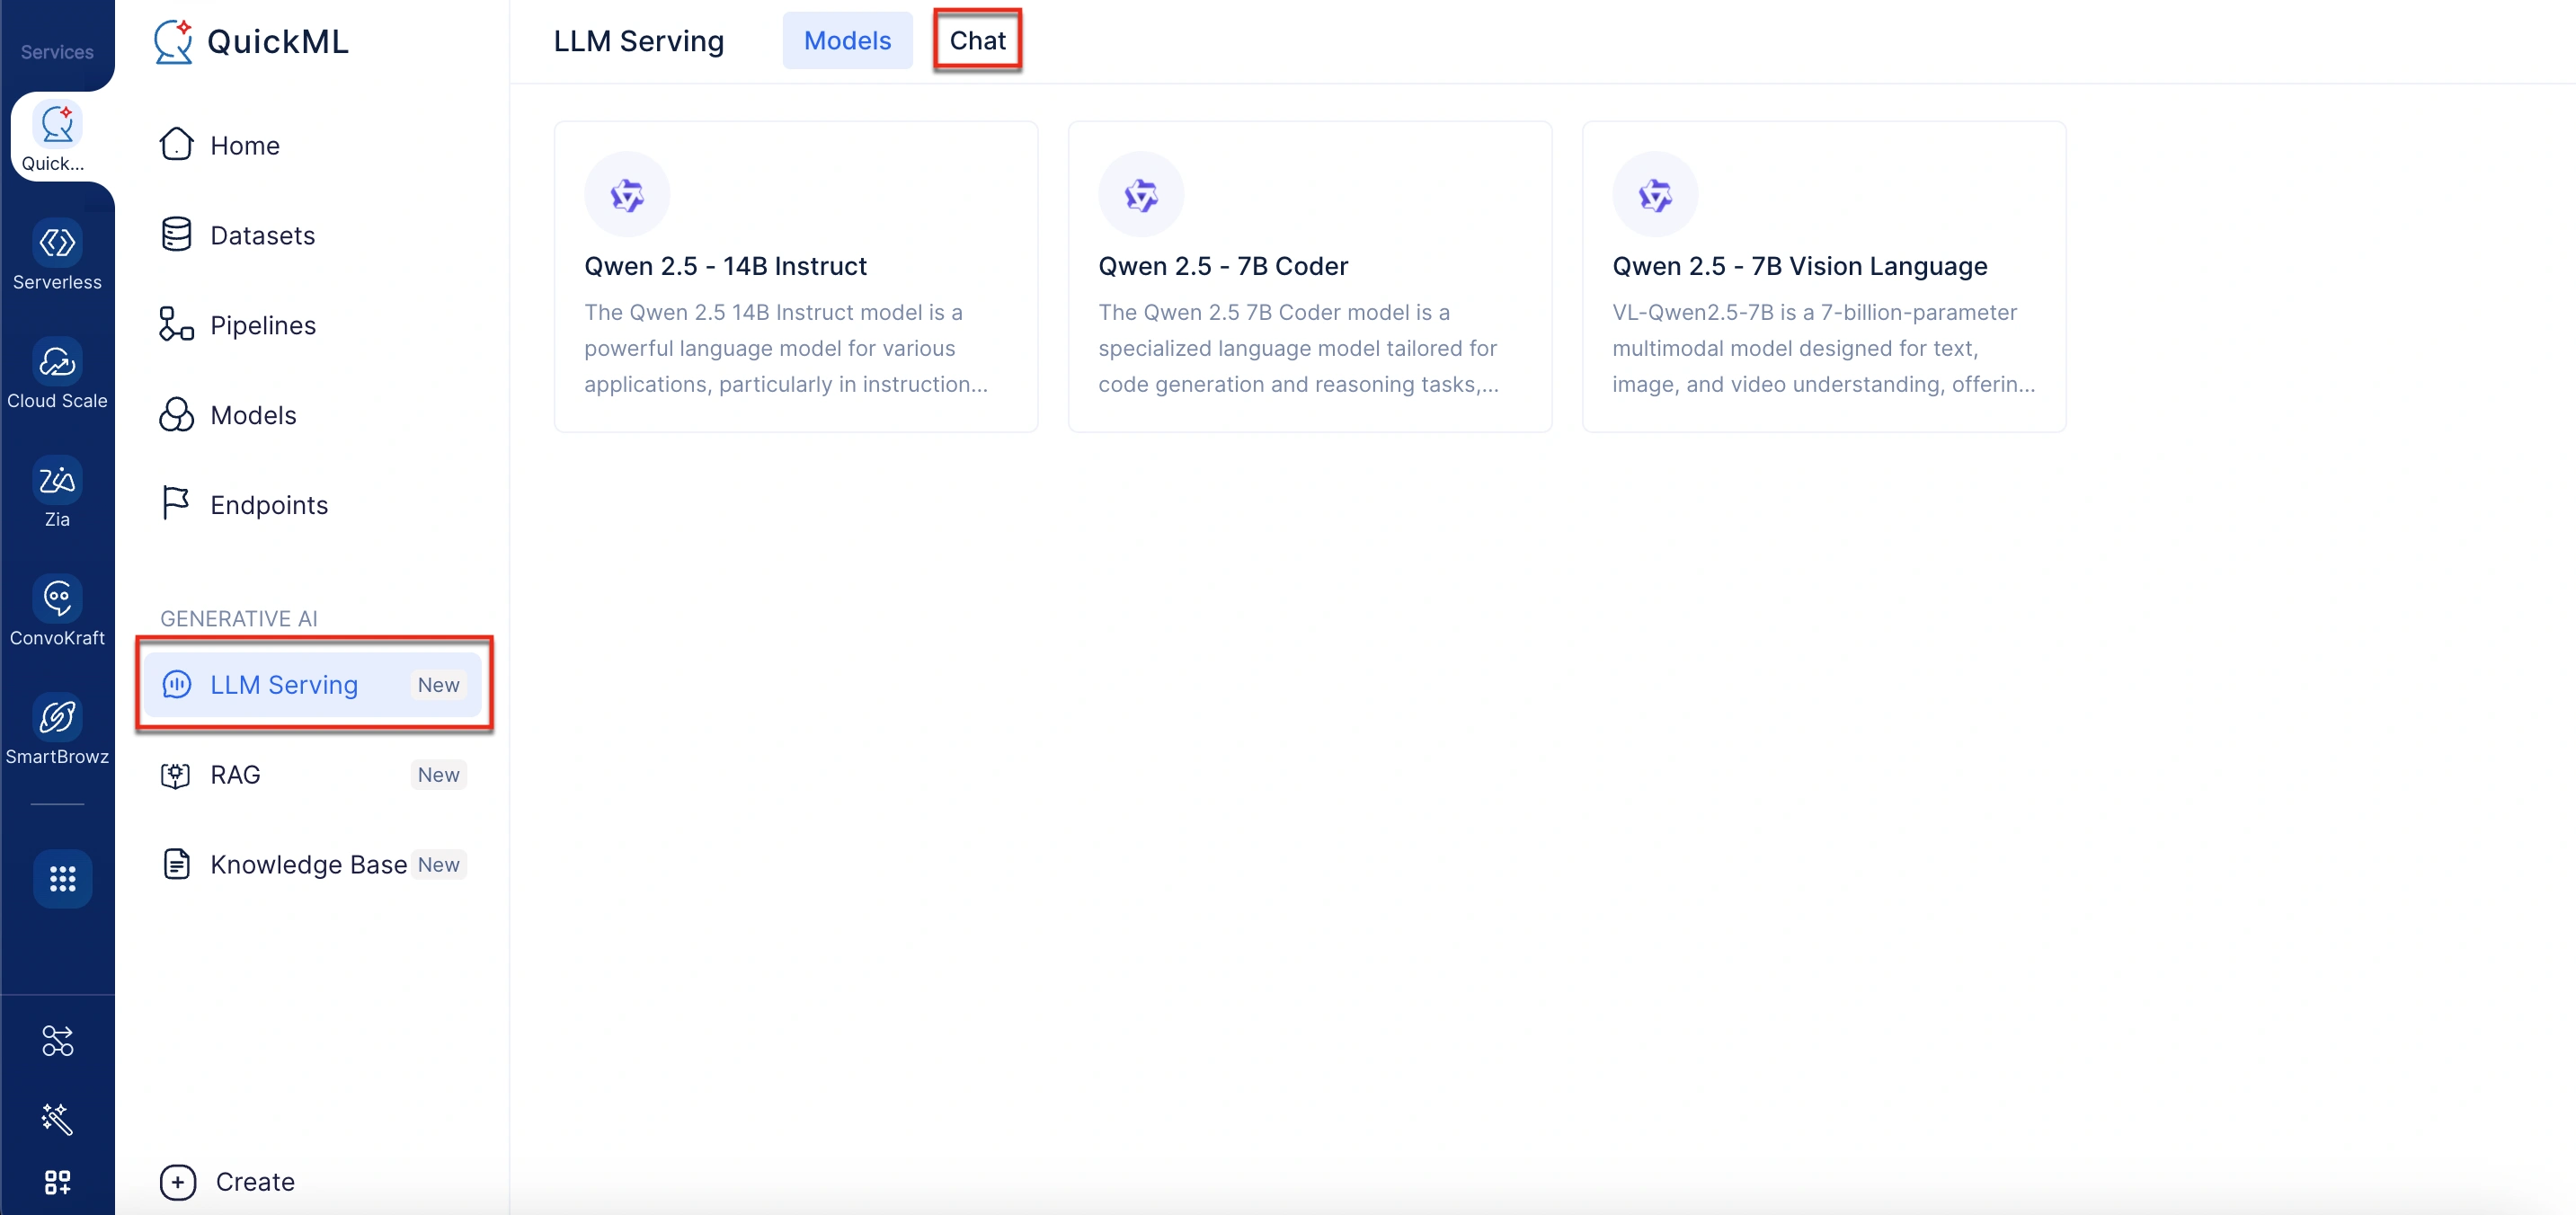Click the New badge beside RAG
Image resolution: width=2576 pixels, height=1215 pixels.
point(438,775)
